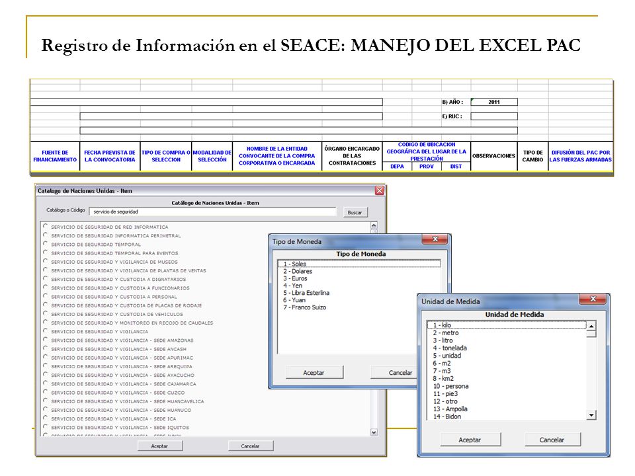Screen dimensions: 635x476
Task: Close the Unidad de Medida dialog
Action: tap(593, 299)
